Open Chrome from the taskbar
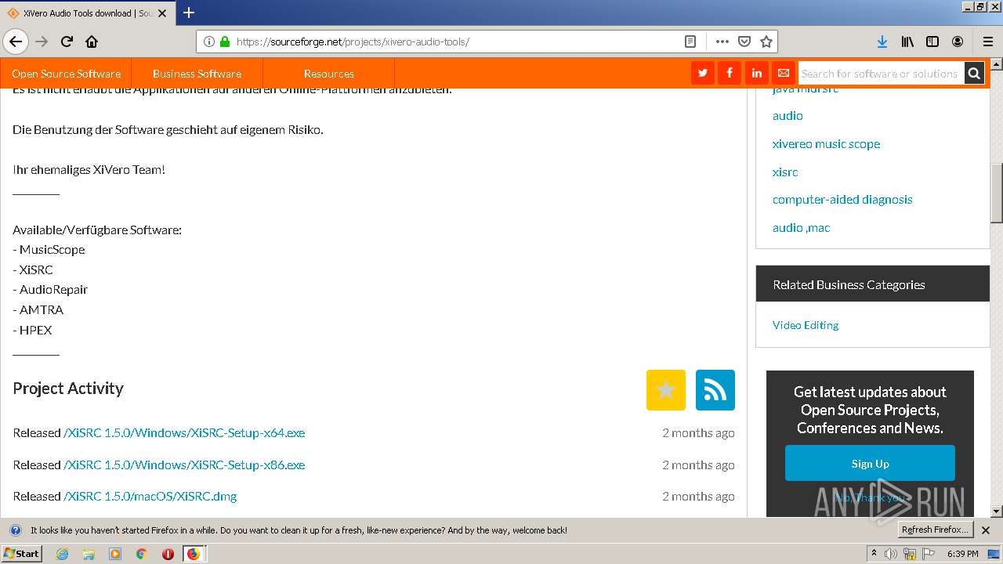The image size is (1003, 564). click(x=141, y=553)
